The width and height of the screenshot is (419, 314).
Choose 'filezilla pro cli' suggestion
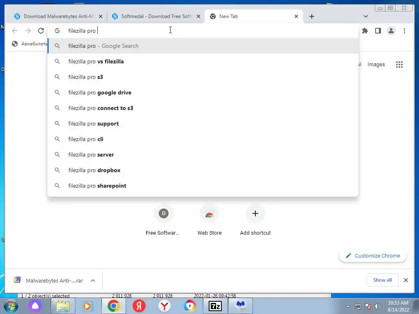coord(203,139)
